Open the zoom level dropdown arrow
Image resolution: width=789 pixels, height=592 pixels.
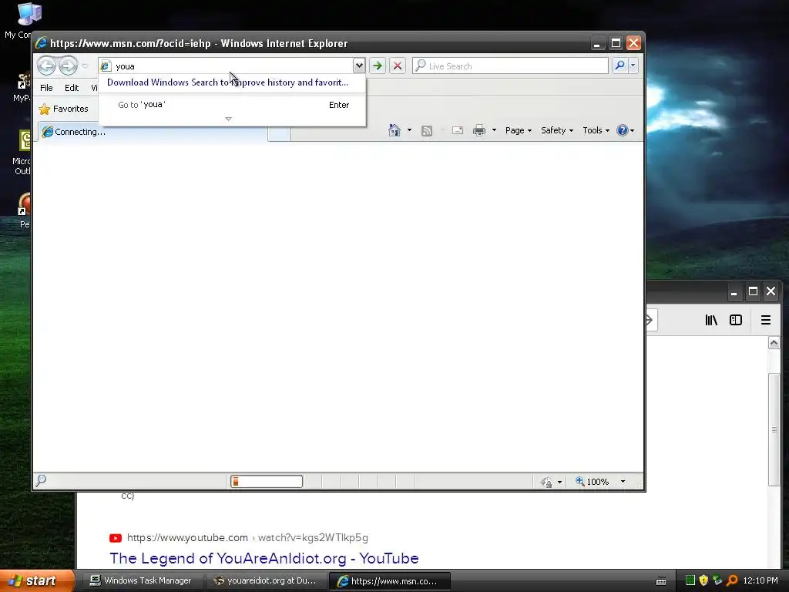click(x=623, y=482)
